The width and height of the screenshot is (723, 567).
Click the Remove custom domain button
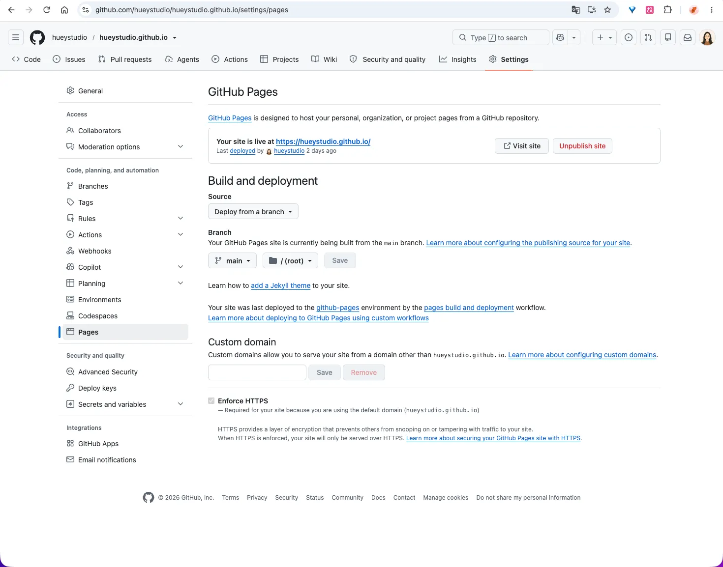364,372
